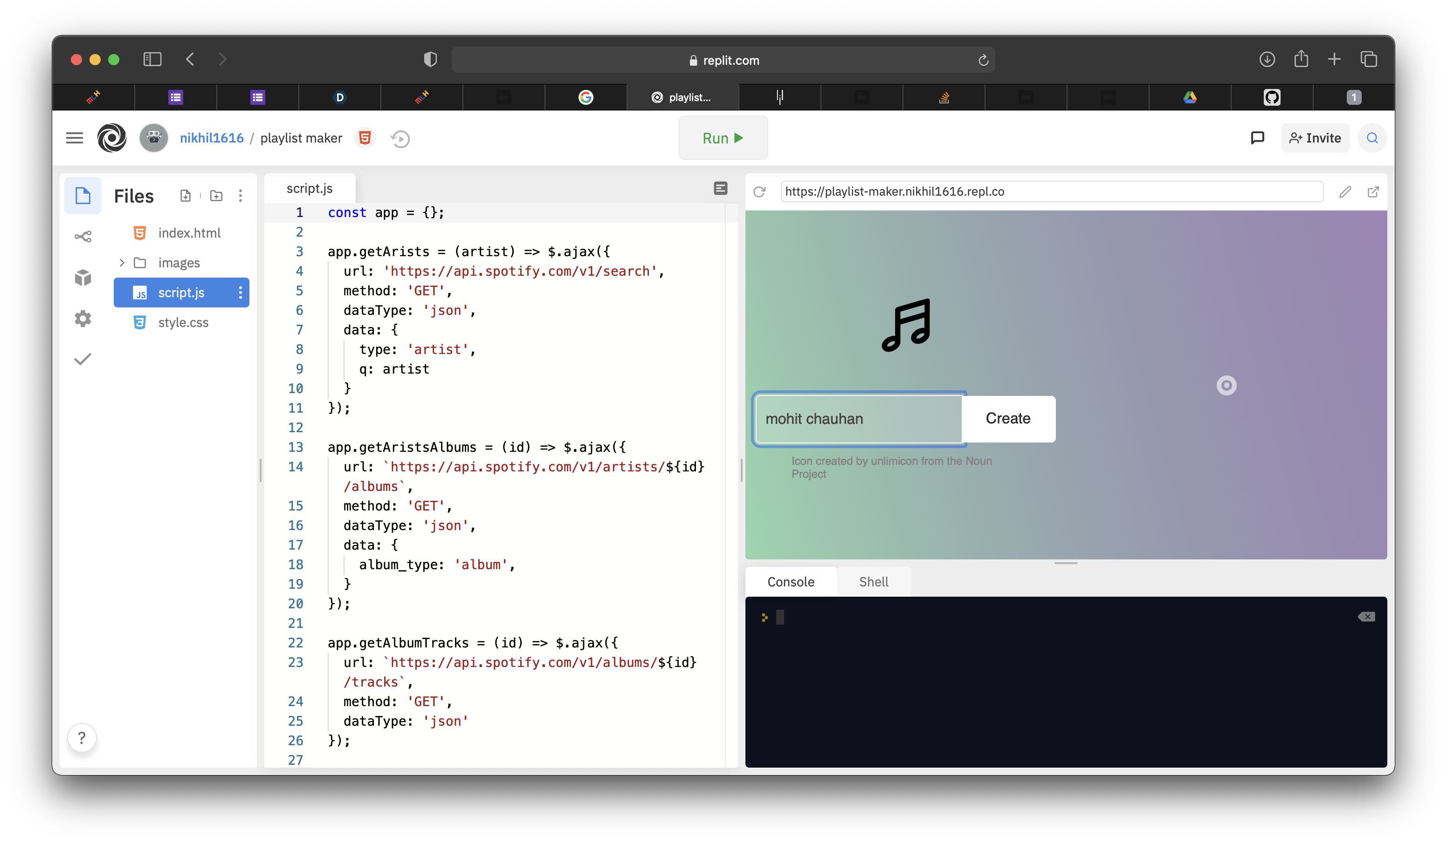Open script.js file options menu

click(240, 293)
